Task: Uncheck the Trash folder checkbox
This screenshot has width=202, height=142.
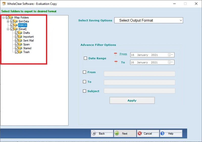Action: 17,52
